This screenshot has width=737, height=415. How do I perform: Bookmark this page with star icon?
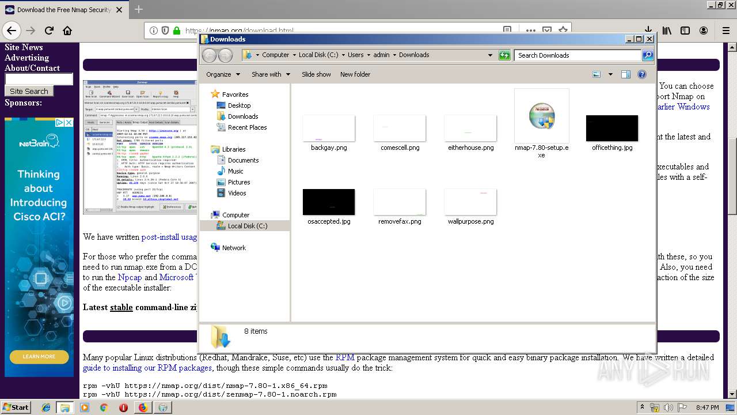coord(563,30)
